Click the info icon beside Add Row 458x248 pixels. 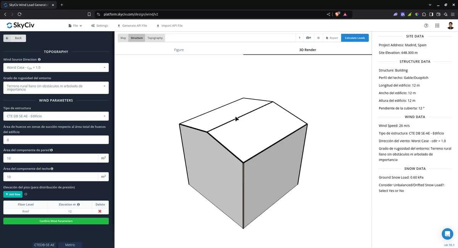[x=26, y=194]
